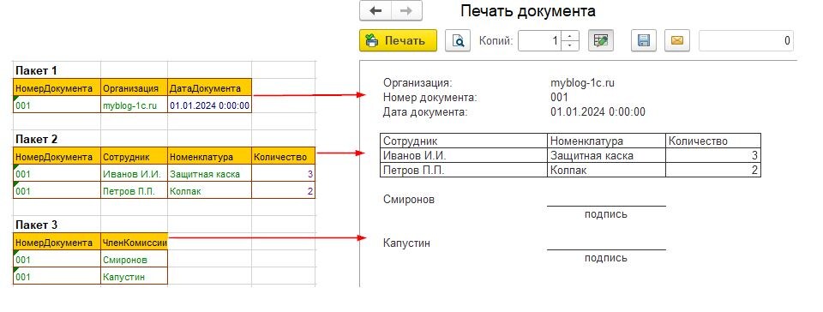Select ДатаДокумента header cell
This screenshot has width=823, height=312.
tap(209, 87)
